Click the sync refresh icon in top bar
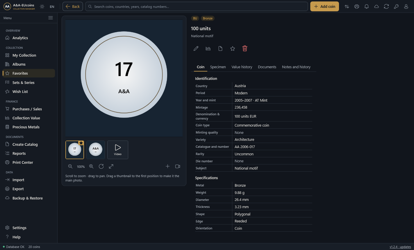This screenshot has width=414, height=250. pyautogui.click(x=386, y=6)
